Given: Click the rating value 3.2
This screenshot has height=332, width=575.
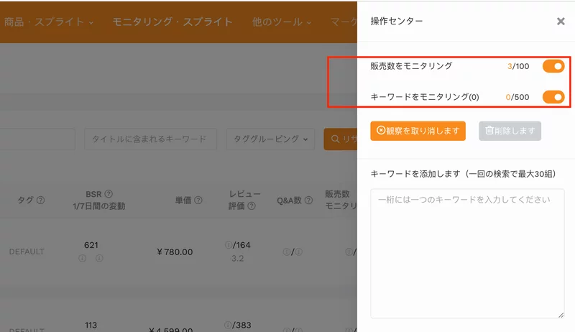Looking at the screenshot, I should (x=237, y=259).
